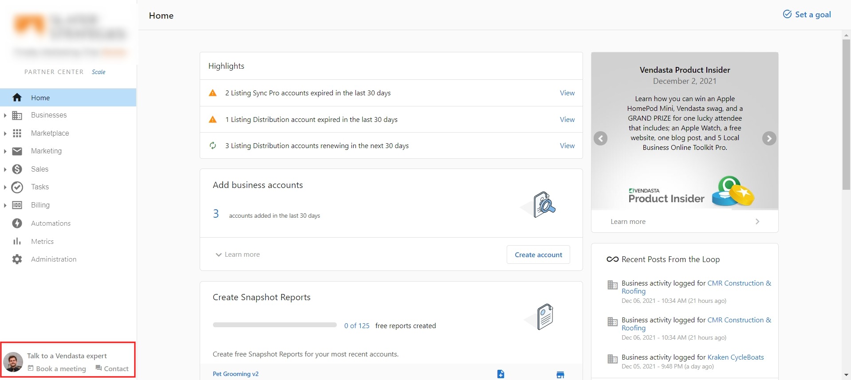Click warning icon for Listing Sync Pro
This screenshot has width=851, height=380.
(213, 93)
